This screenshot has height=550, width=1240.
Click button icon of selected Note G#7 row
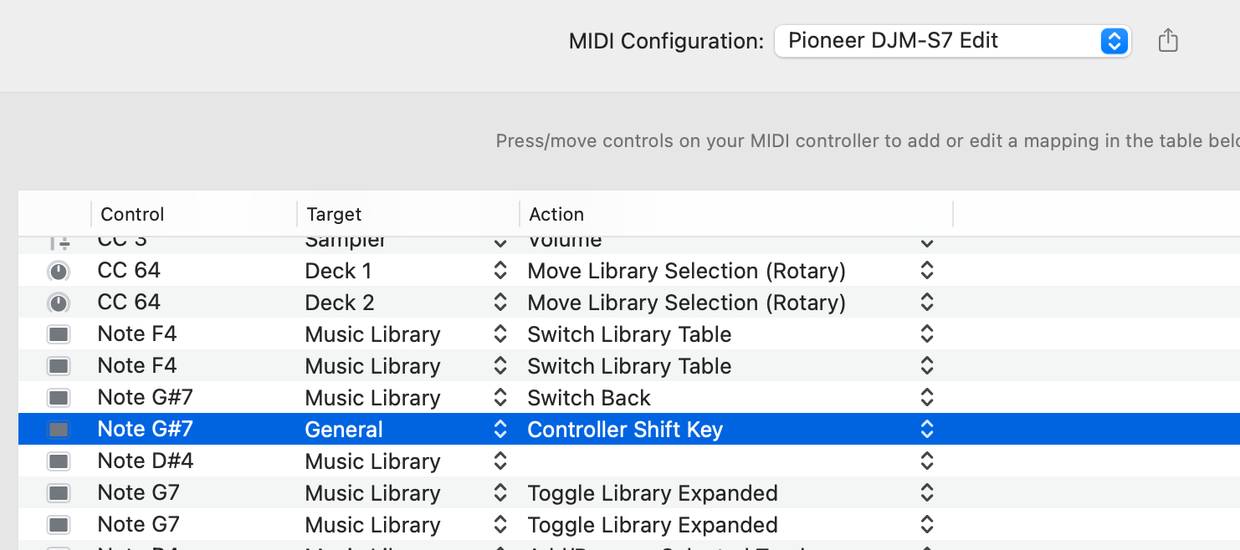click(59, 430)
